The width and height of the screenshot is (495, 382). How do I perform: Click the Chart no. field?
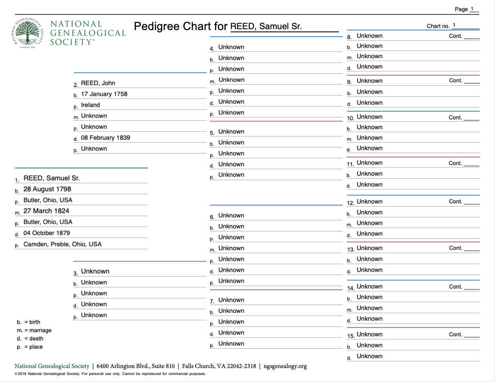click(x=465, y=26)
